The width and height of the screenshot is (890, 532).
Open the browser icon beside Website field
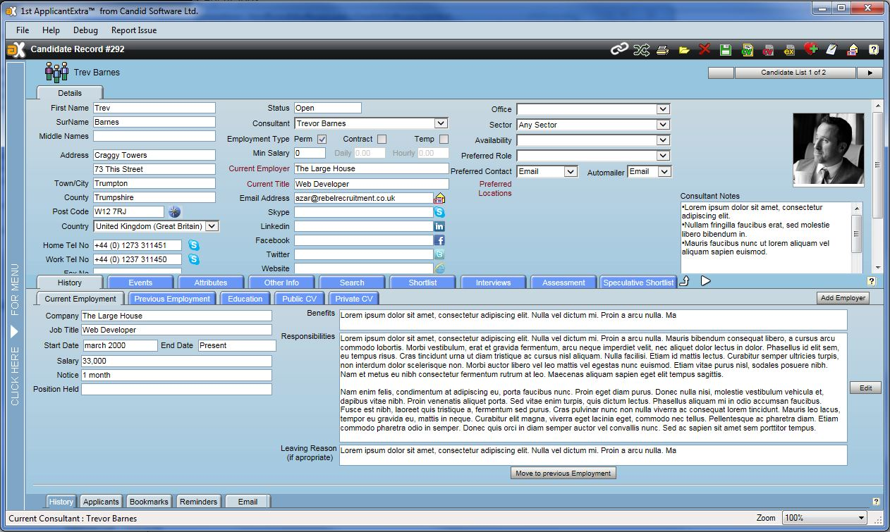pyautogui.click(x=439, y=268)
